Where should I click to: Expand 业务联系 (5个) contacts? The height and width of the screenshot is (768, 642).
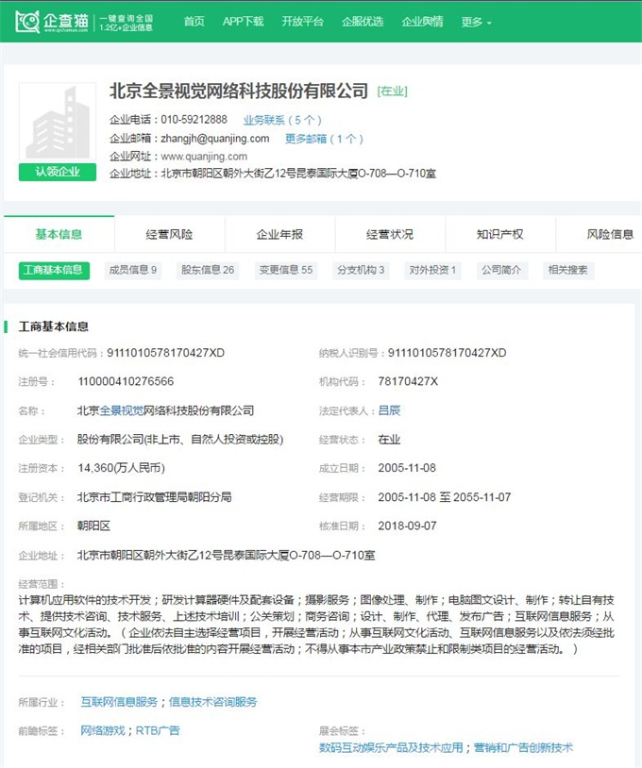[x=282, y=120]
